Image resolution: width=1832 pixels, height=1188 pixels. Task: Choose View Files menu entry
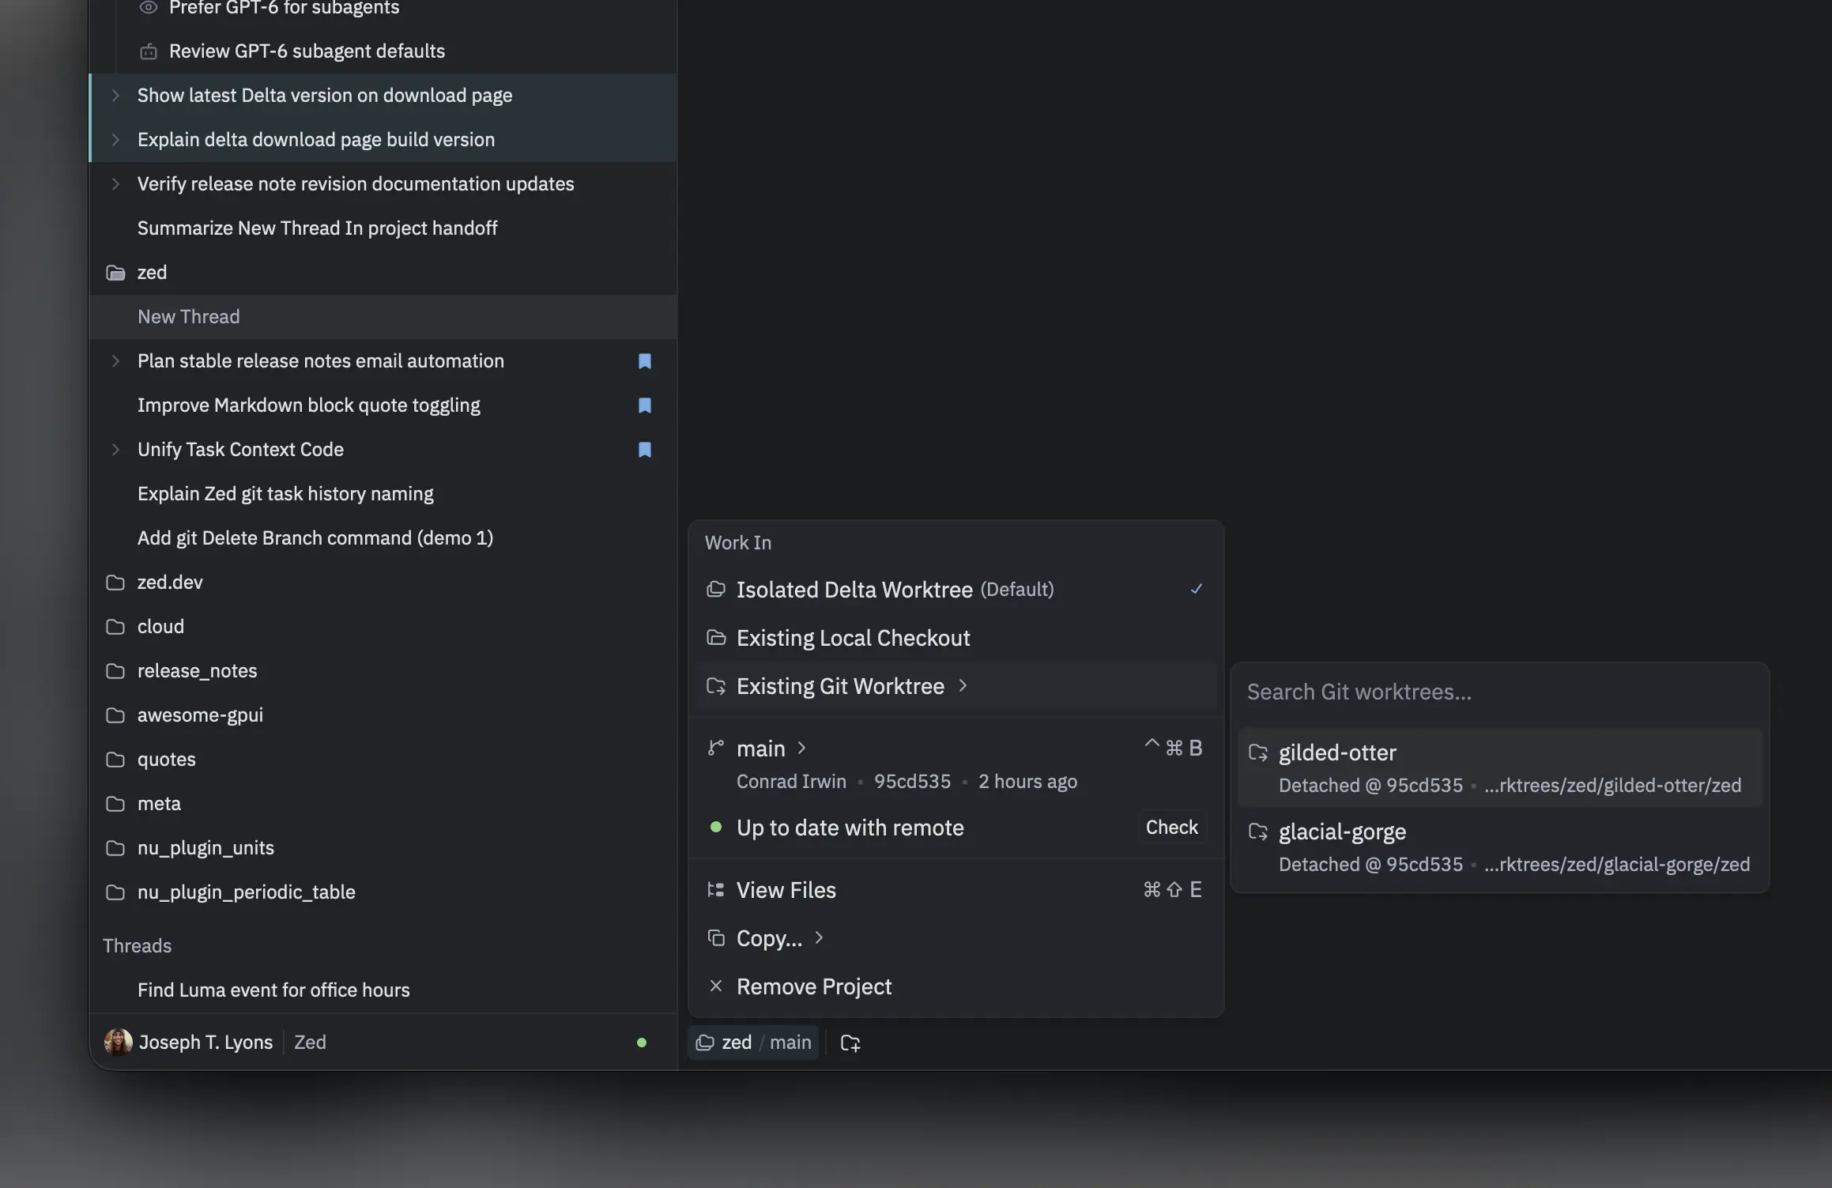[955, 890]
